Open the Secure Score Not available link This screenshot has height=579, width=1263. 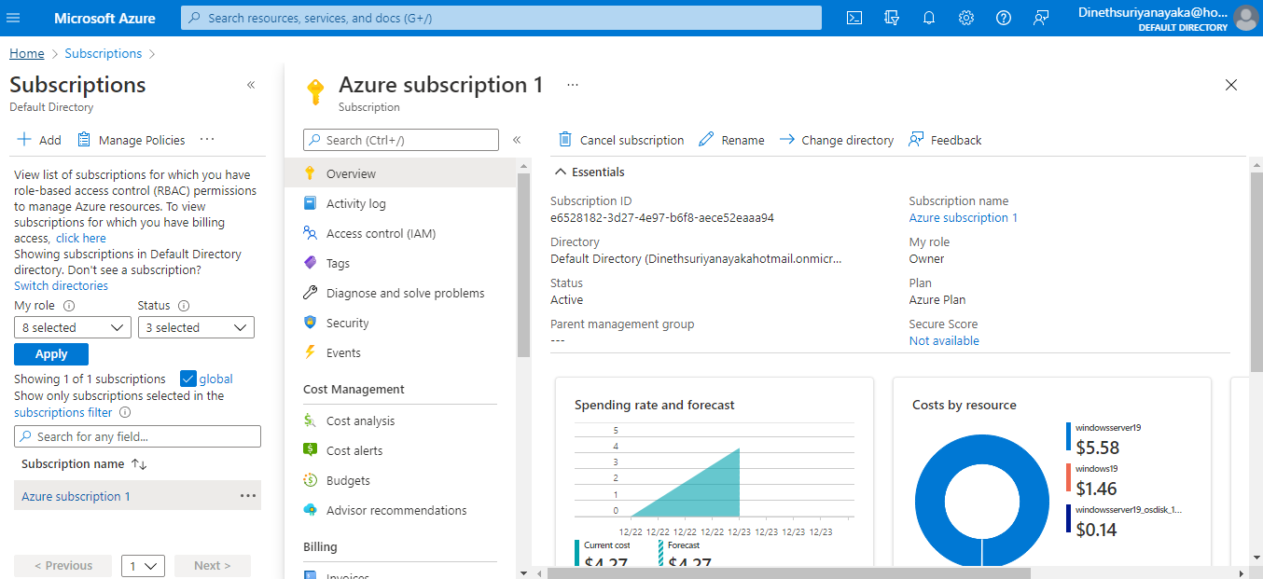(x=944, y=340)
